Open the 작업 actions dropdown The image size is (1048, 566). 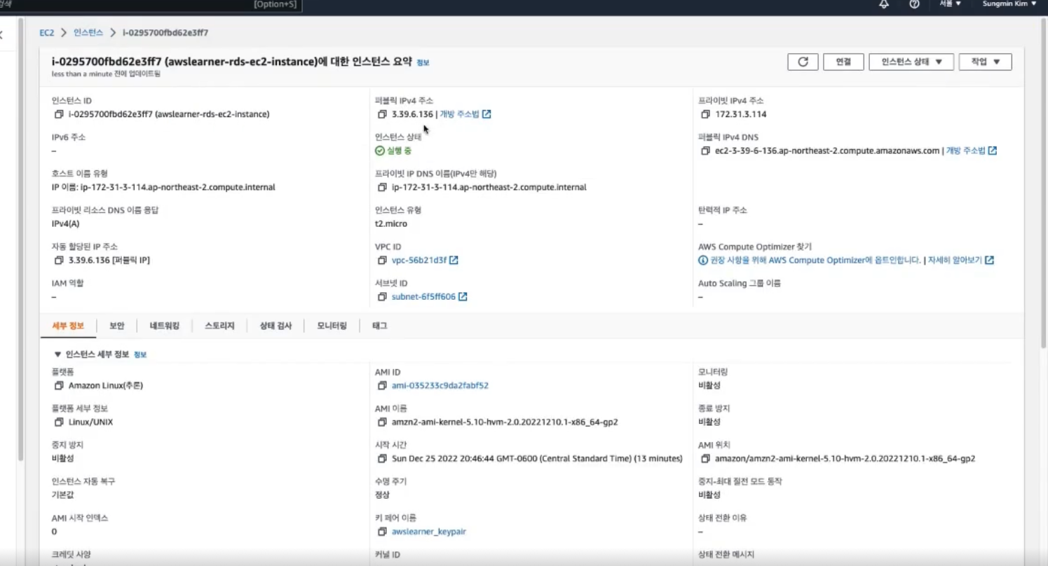click(x=985, y=62)
